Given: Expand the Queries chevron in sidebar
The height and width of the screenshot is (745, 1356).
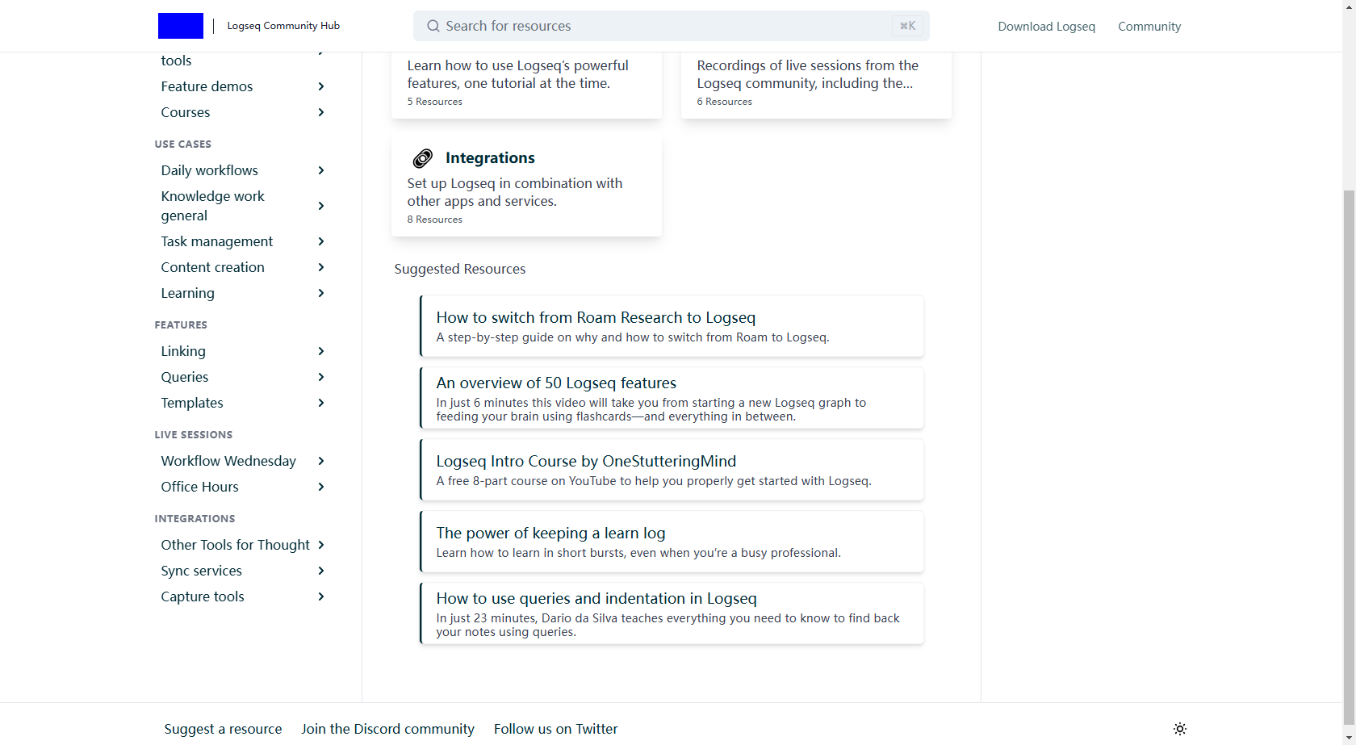Looking at the screenshot, I should (x=321, y=377).
